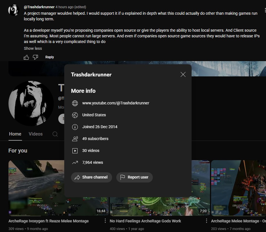Viewport: 266px width, 232px height.
Task: Select 'Joined 26 Dec 2014' text
Action: [x=100, y=127]
